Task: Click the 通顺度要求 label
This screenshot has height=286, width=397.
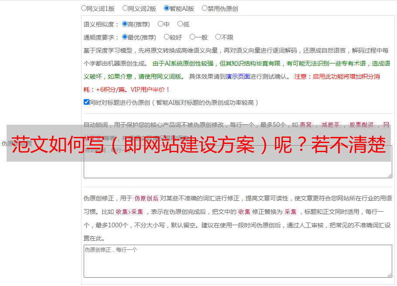Action: 101,38
